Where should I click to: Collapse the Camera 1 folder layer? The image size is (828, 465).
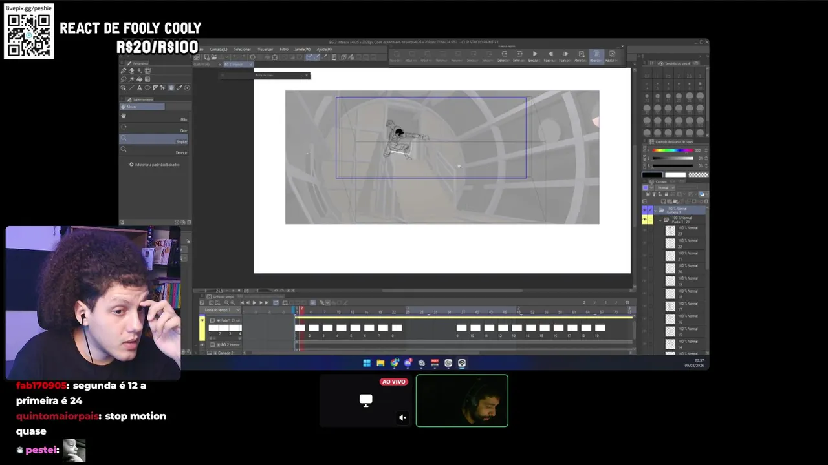(655, 211)
